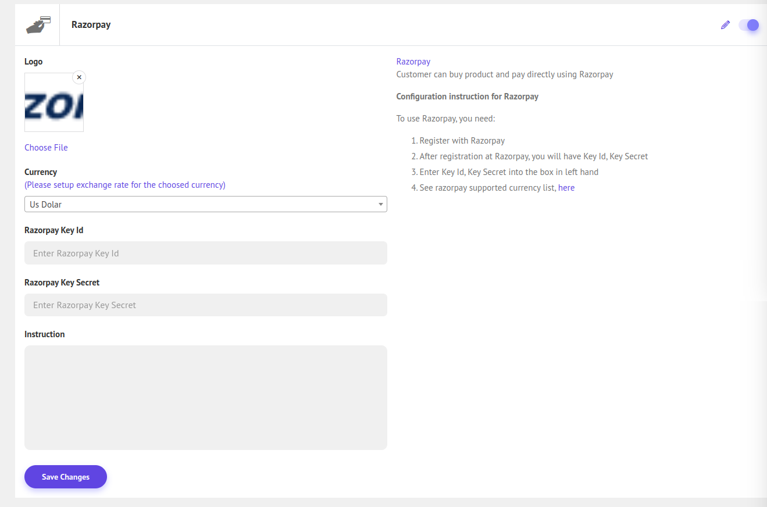The width and height of the screenshot is (767, 507).
Task: Focus the Razorpay Key Id input field
Action: coord(205,253)
